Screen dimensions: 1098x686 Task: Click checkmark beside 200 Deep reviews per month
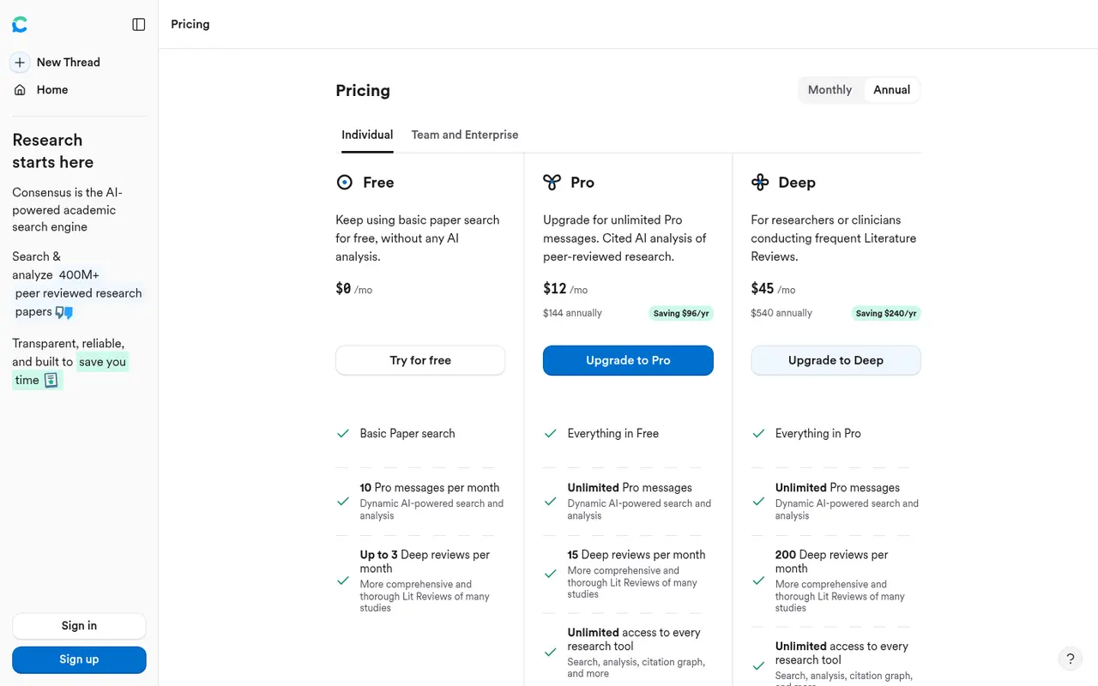pyautogui.click(x=758, y=581)
